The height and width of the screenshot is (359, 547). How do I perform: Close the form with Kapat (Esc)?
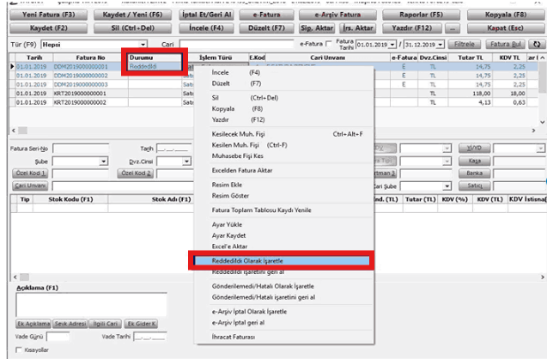tap(506, 28)
